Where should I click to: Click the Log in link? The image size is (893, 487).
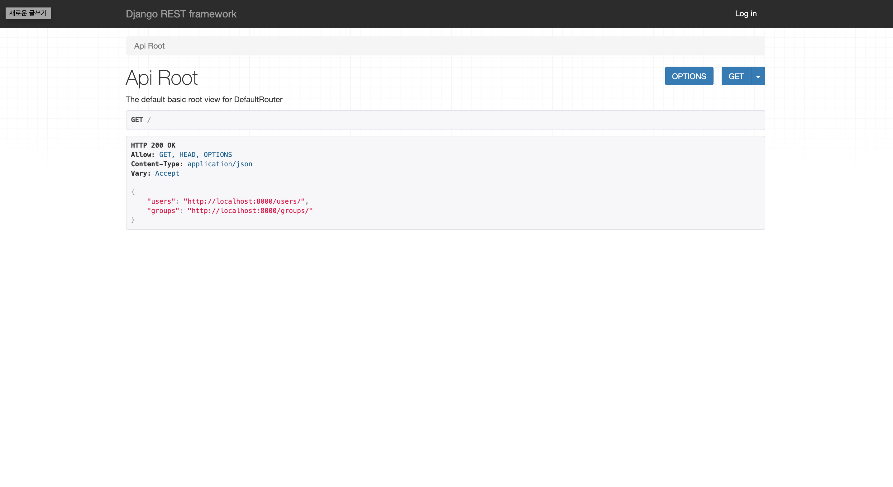point(746,13)
